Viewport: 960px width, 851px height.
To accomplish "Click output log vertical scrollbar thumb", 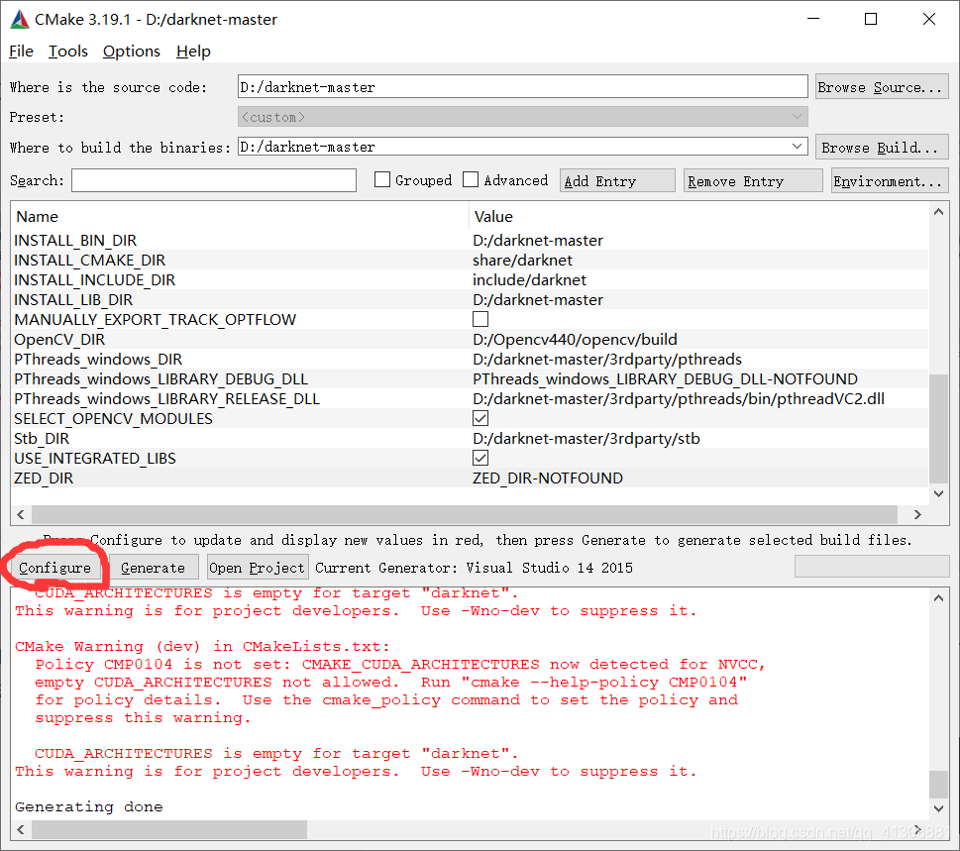I will click(938, 785).
